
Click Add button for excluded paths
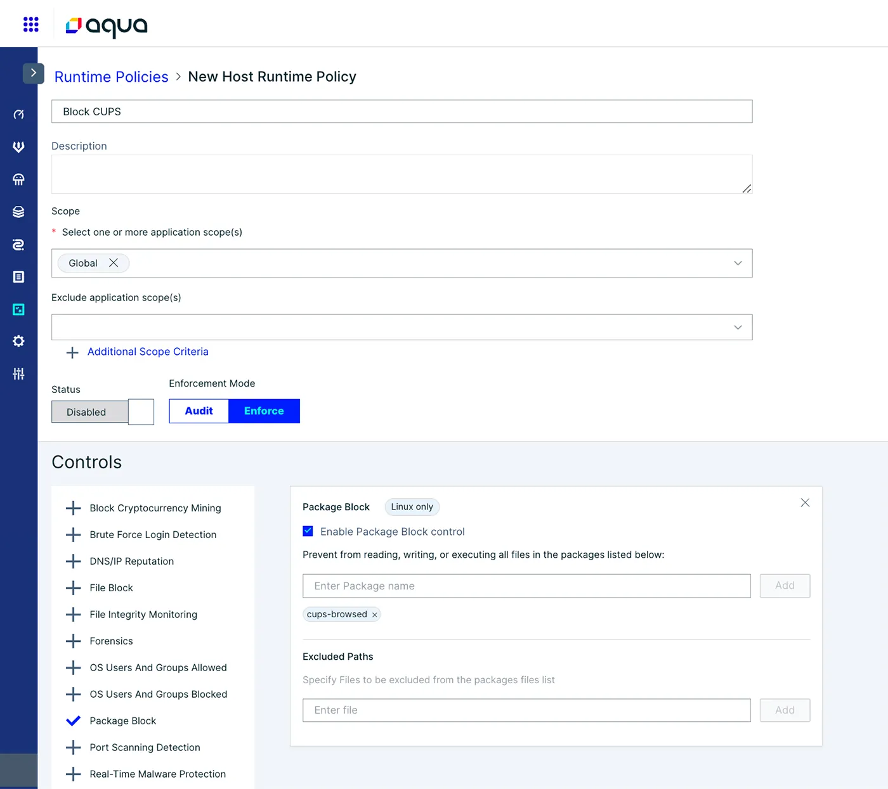click(x=785, y=710)
